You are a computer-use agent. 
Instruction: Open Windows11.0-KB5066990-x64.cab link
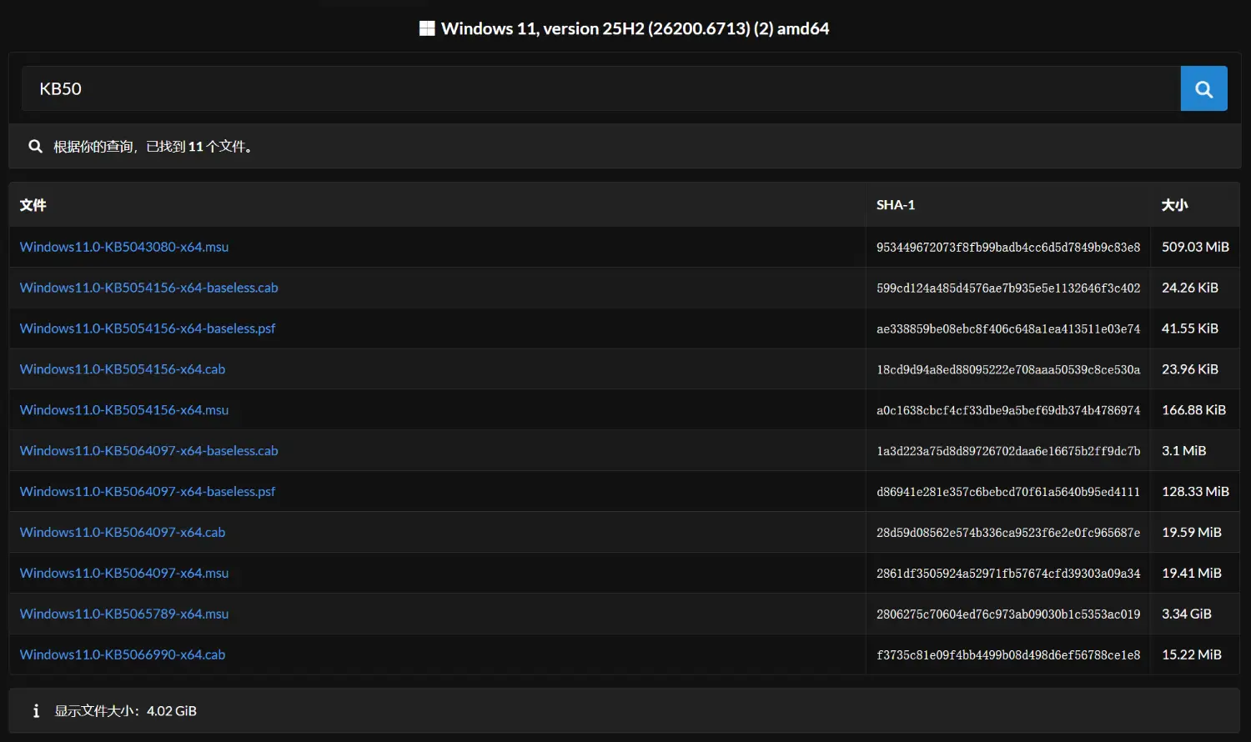coord(123,655)
